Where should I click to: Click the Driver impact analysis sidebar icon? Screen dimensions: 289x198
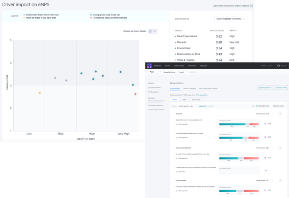(x=149, y=110)
